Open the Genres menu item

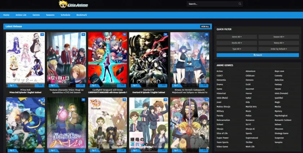click(x=36, y=15)
